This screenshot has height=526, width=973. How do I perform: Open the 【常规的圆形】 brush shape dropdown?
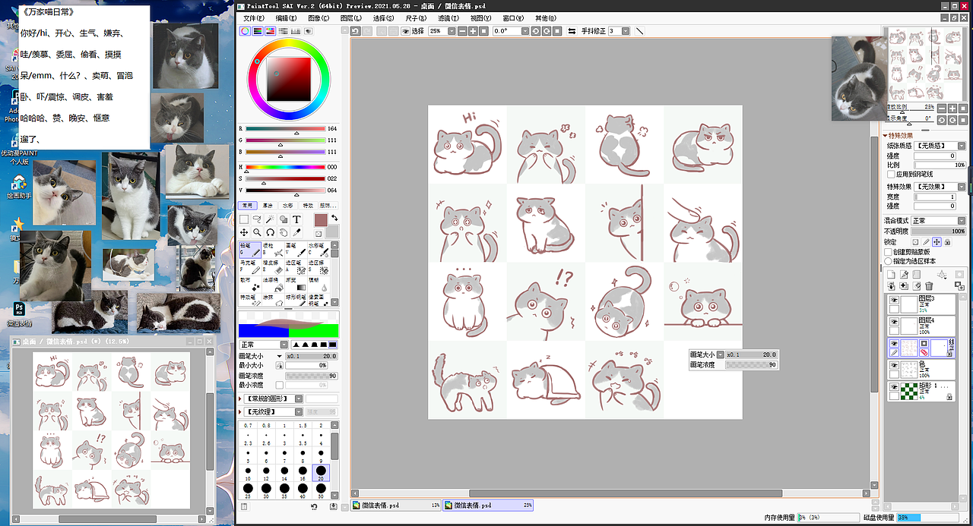299,398
